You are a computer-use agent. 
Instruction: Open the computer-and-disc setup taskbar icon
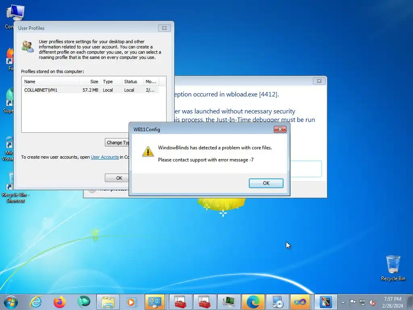click(x=277, y=302)
